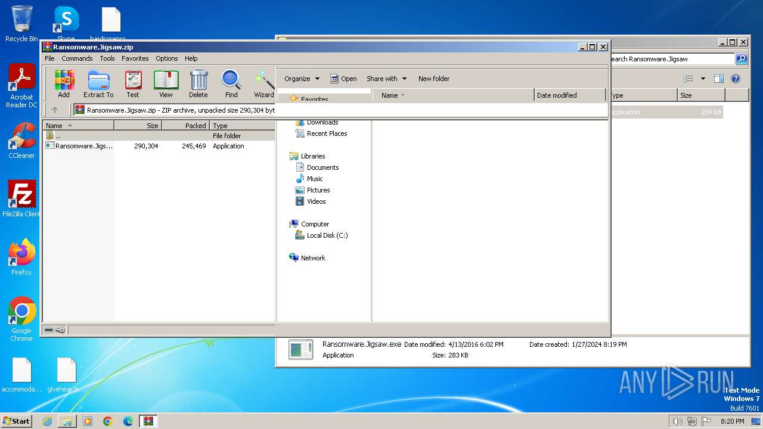Open the change view dropdown arrow
The image size is (763, 429).
(x=703, y=79)
